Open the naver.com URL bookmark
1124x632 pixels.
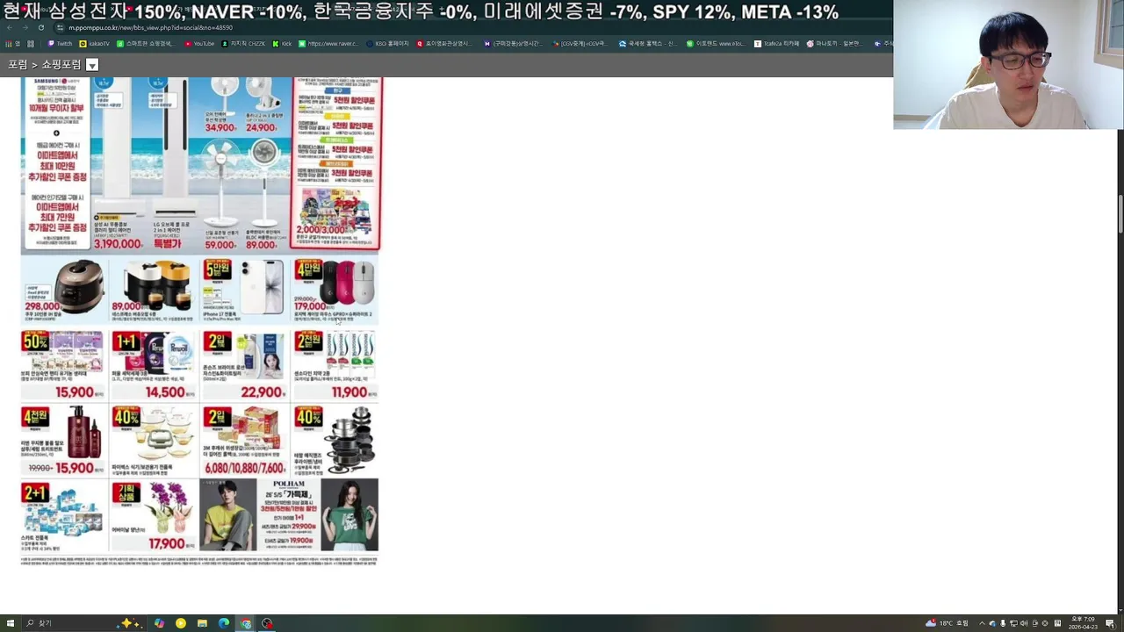click(328, 44)
